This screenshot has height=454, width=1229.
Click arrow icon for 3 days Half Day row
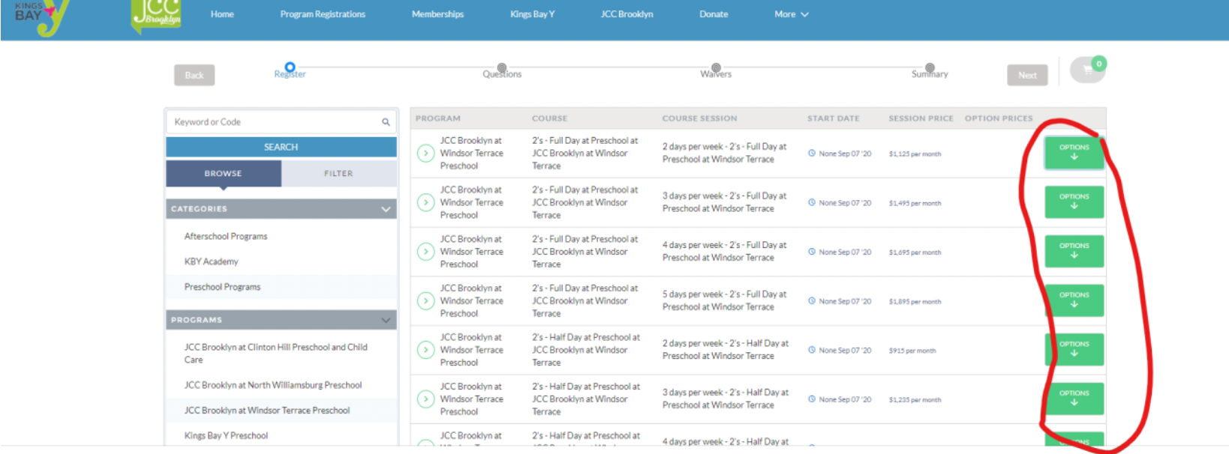426,399
